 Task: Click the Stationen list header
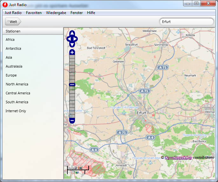coord(33,31)
